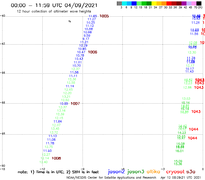
Task: Pick the pink swatch in the legend
Action: point(194,4)
